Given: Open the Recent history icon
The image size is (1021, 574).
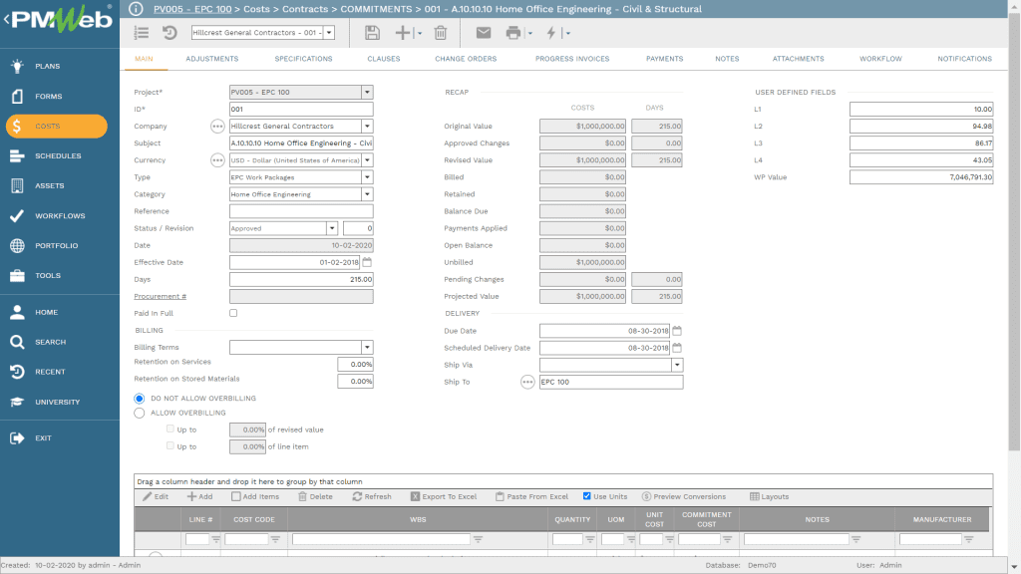Looking at the screenshot, I should [x=18, y=372].
